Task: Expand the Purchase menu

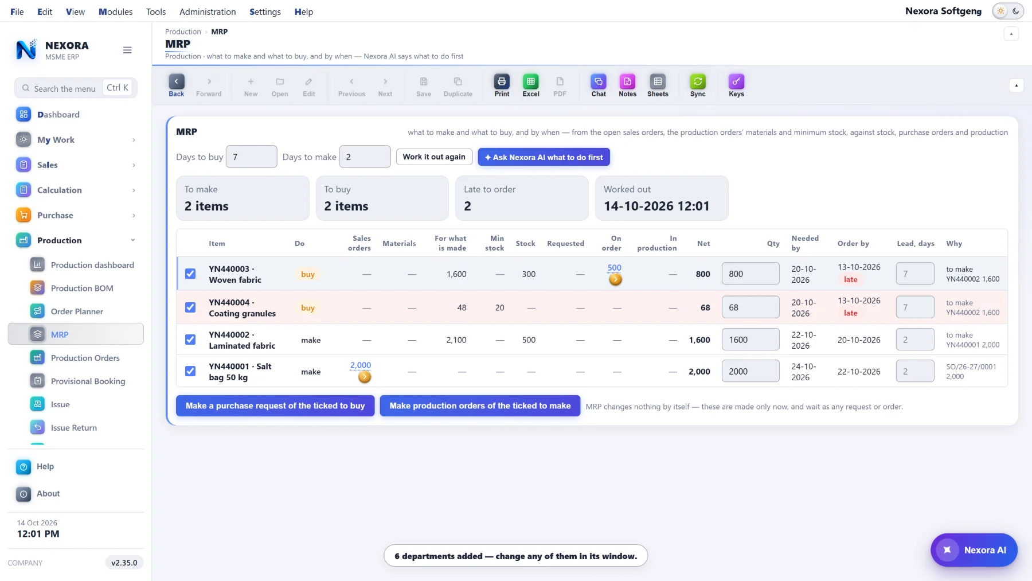Action: click(x=76, y=216)
